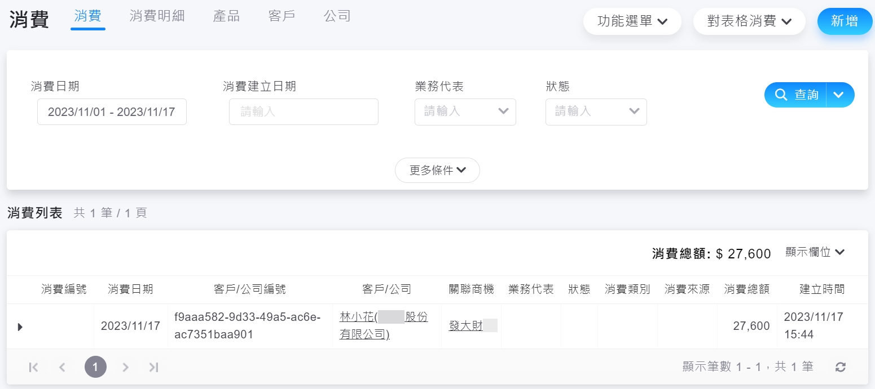875x389 pixels.
Task: Switch to the 產品 tab
Action: [226, 16]
